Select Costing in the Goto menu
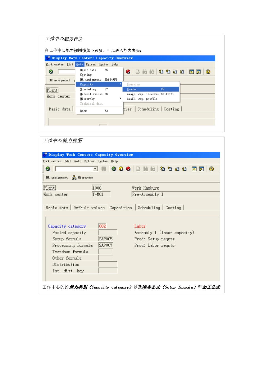The image size is (264, 373). point(99,75)
